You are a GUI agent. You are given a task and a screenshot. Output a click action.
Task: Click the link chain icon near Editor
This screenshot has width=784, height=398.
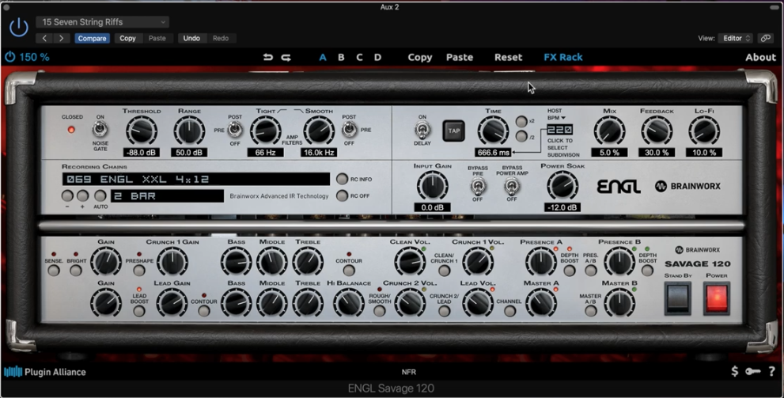coord(765,38)
